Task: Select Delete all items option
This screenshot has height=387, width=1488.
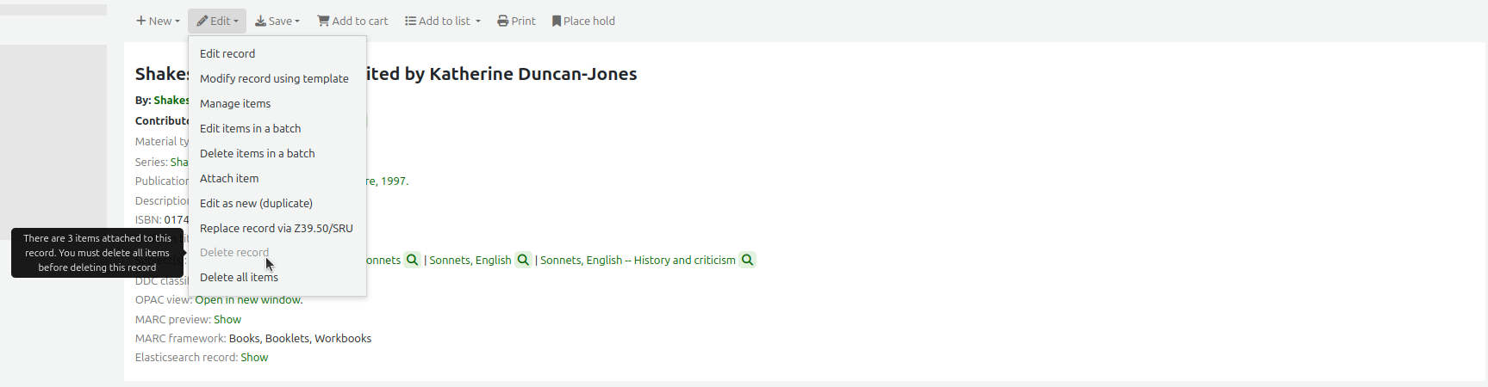Action: 239,277
